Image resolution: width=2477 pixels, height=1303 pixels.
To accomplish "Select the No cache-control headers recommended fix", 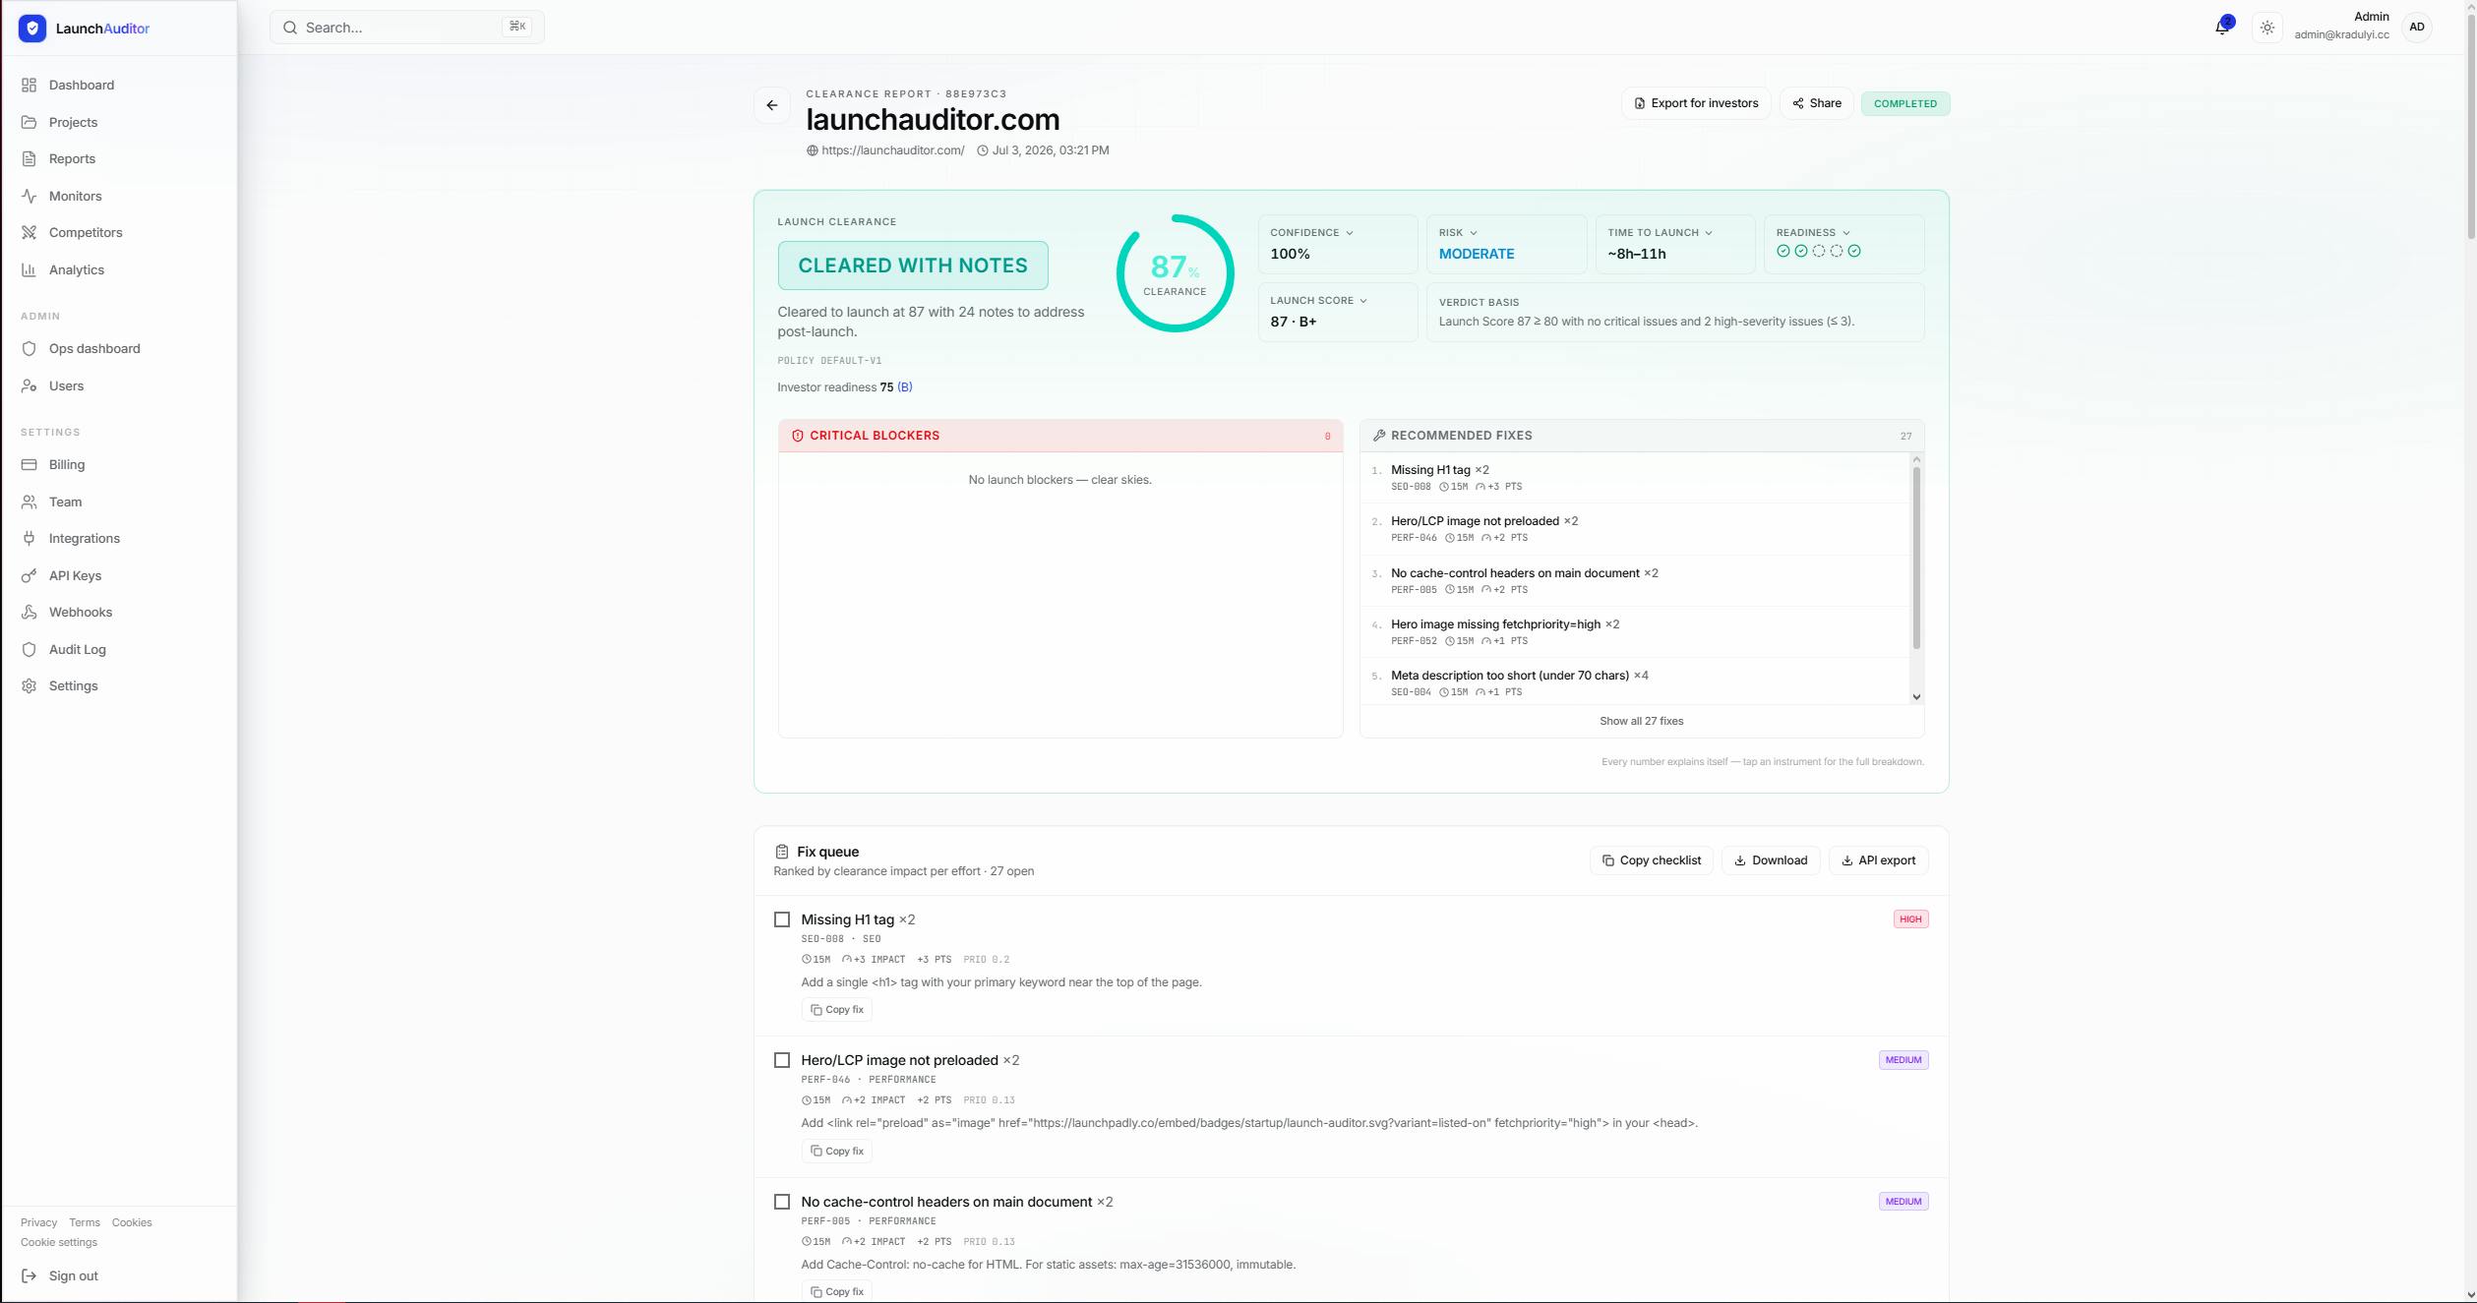I will click(1635, 581).
